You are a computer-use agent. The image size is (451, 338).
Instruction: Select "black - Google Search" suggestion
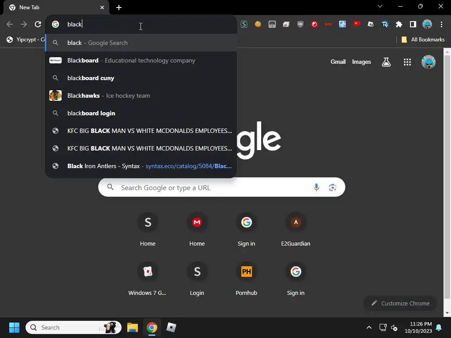point(141,43)
